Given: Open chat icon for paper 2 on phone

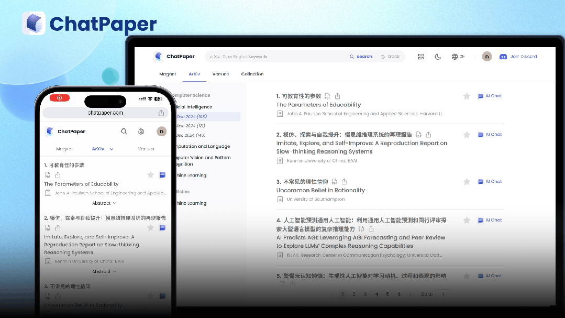Looking at the screenshot, I should 162,228.
